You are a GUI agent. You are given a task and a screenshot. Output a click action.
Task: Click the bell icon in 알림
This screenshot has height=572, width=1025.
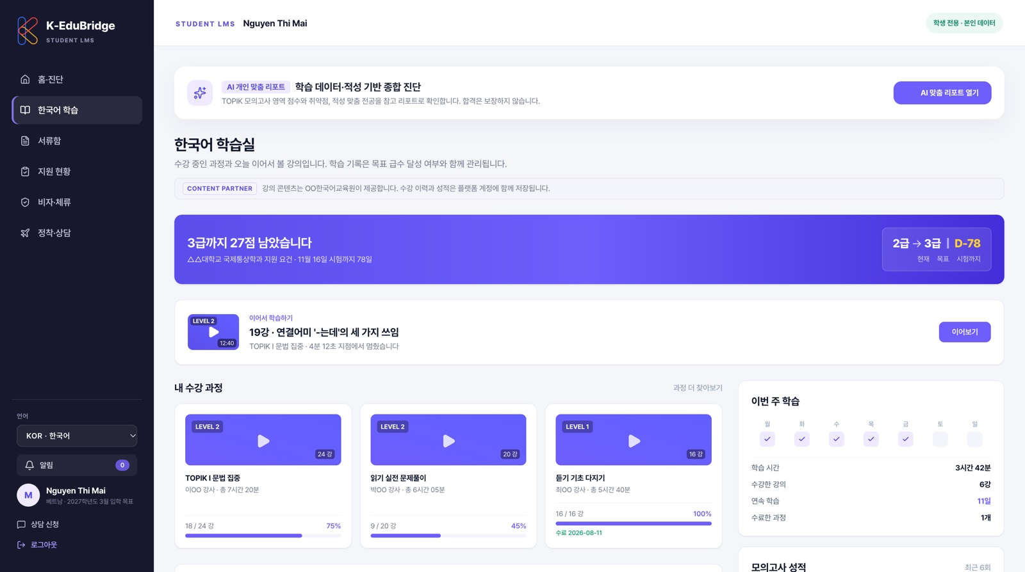pos(29,465)
